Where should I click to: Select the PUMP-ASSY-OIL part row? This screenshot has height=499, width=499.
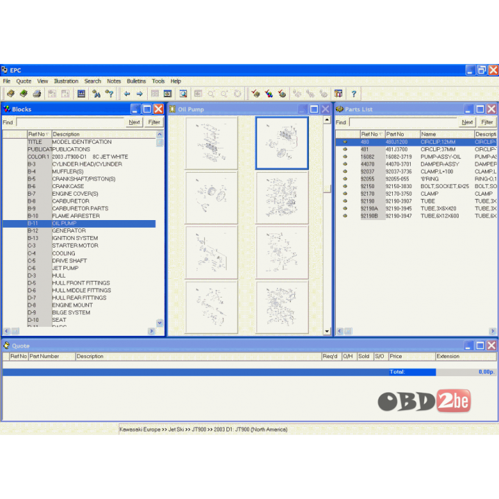coord(416,157)
